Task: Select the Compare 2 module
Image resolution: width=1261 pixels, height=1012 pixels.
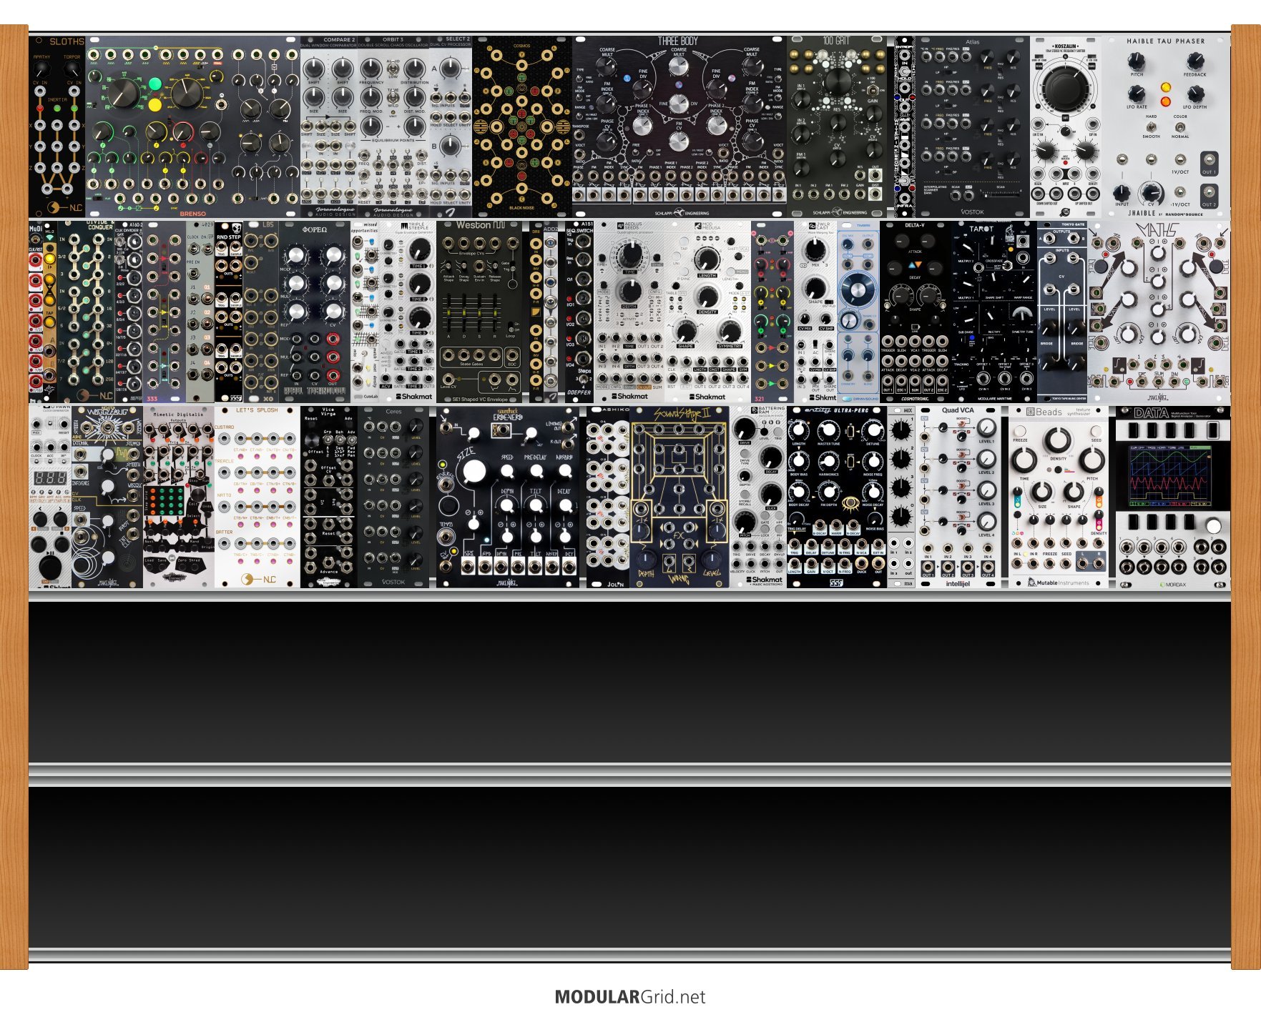Action: pos(329,126)
